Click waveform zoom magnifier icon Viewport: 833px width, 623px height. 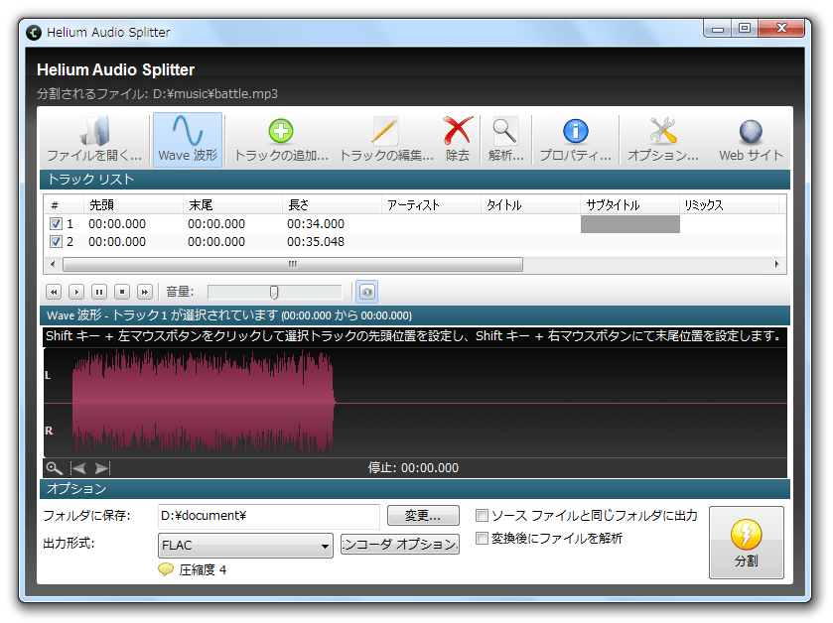pyautogui.click(x=54, y=468)
